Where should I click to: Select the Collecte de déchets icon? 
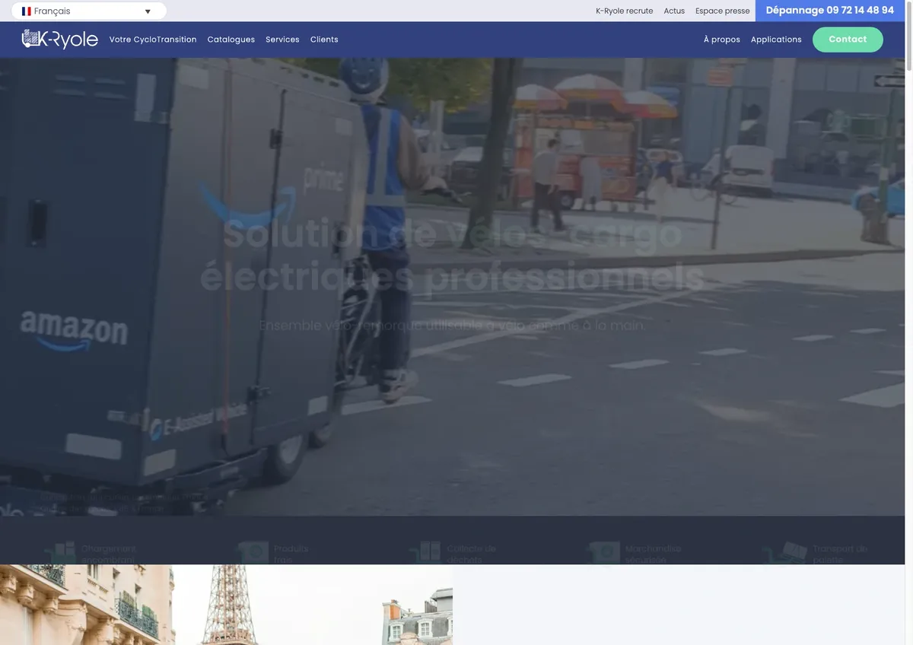click(425, 553)
